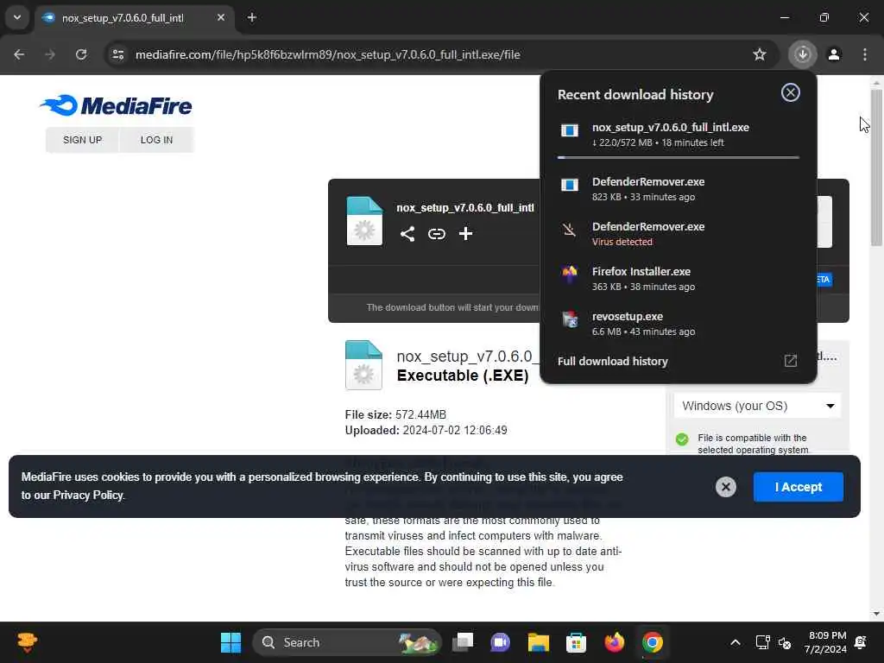Open the revosetup.exe download

[x=679, y=324]
